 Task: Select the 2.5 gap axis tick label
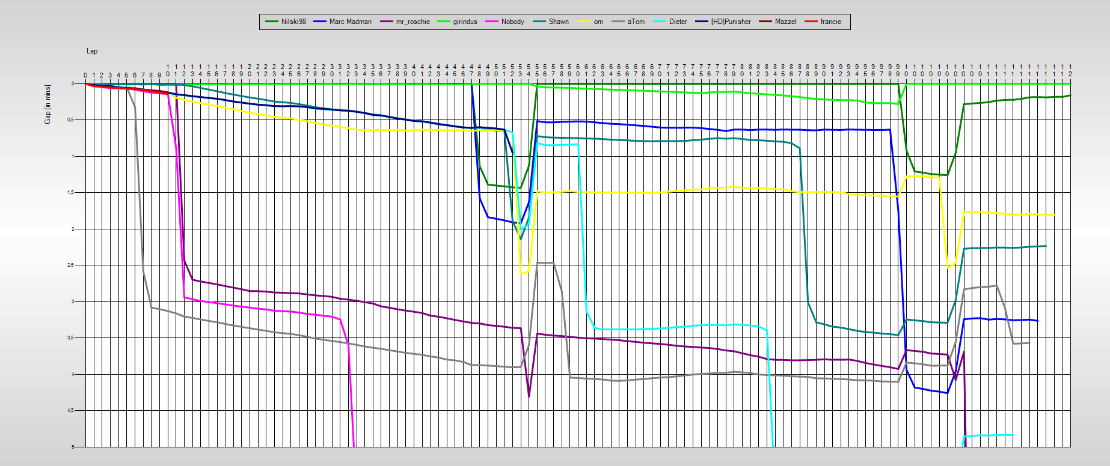pos(70,265)
